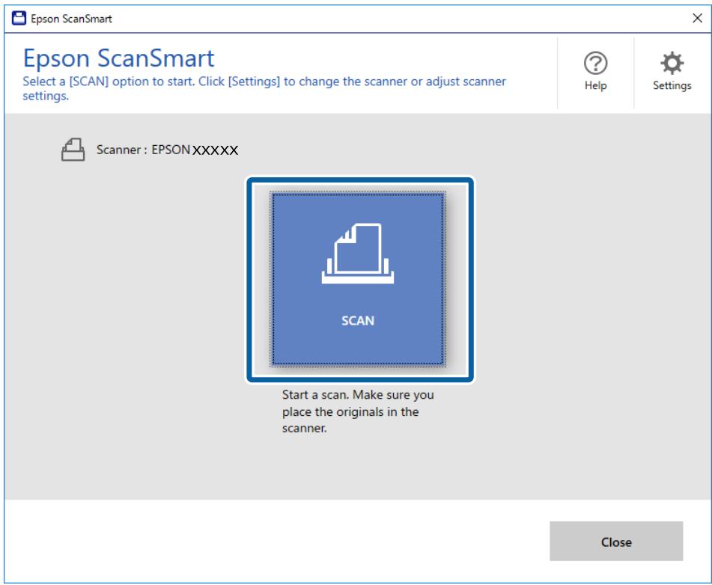Image resolution: width=712 pixels, height=585 pixels.
Task: Click the Epson ScanSmart title bar app icon
Action: tap(19, 18)
